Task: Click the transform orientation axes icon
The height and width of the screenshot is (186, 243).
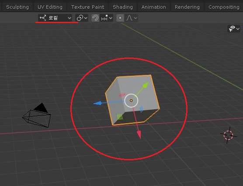Action: [43, 18]
